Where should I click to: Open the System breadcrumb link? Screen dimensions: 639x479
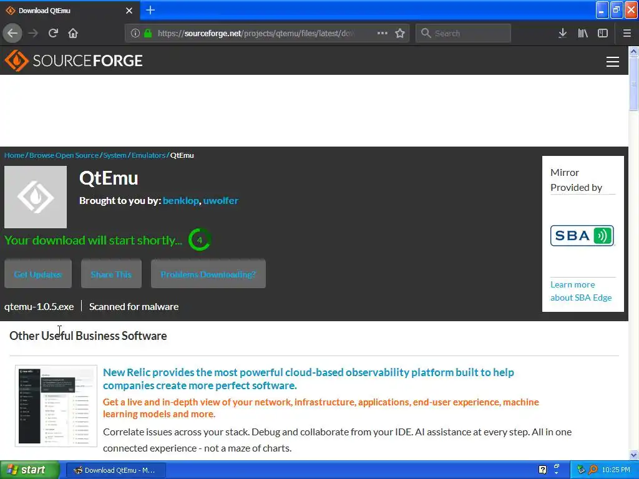coord(115,155)
